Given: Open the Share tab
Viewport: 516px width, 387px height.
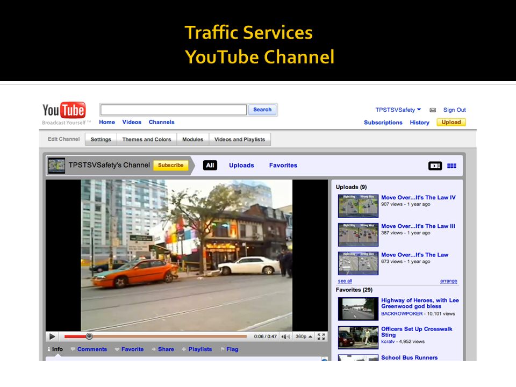Looking at the screenshot, I should (163, 349).
